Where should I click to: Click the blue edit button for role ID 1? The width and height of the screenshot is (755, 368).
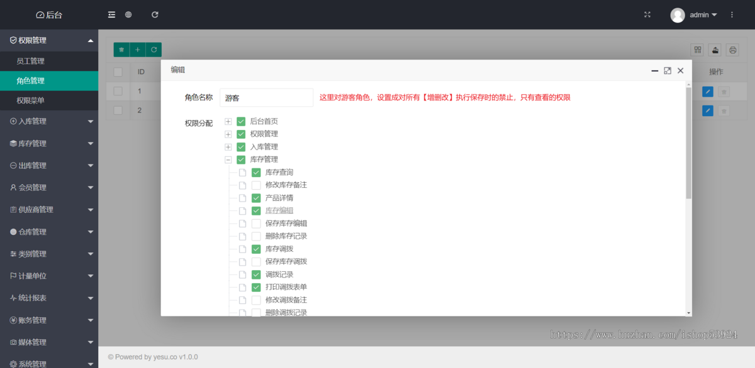coord(707,90)
